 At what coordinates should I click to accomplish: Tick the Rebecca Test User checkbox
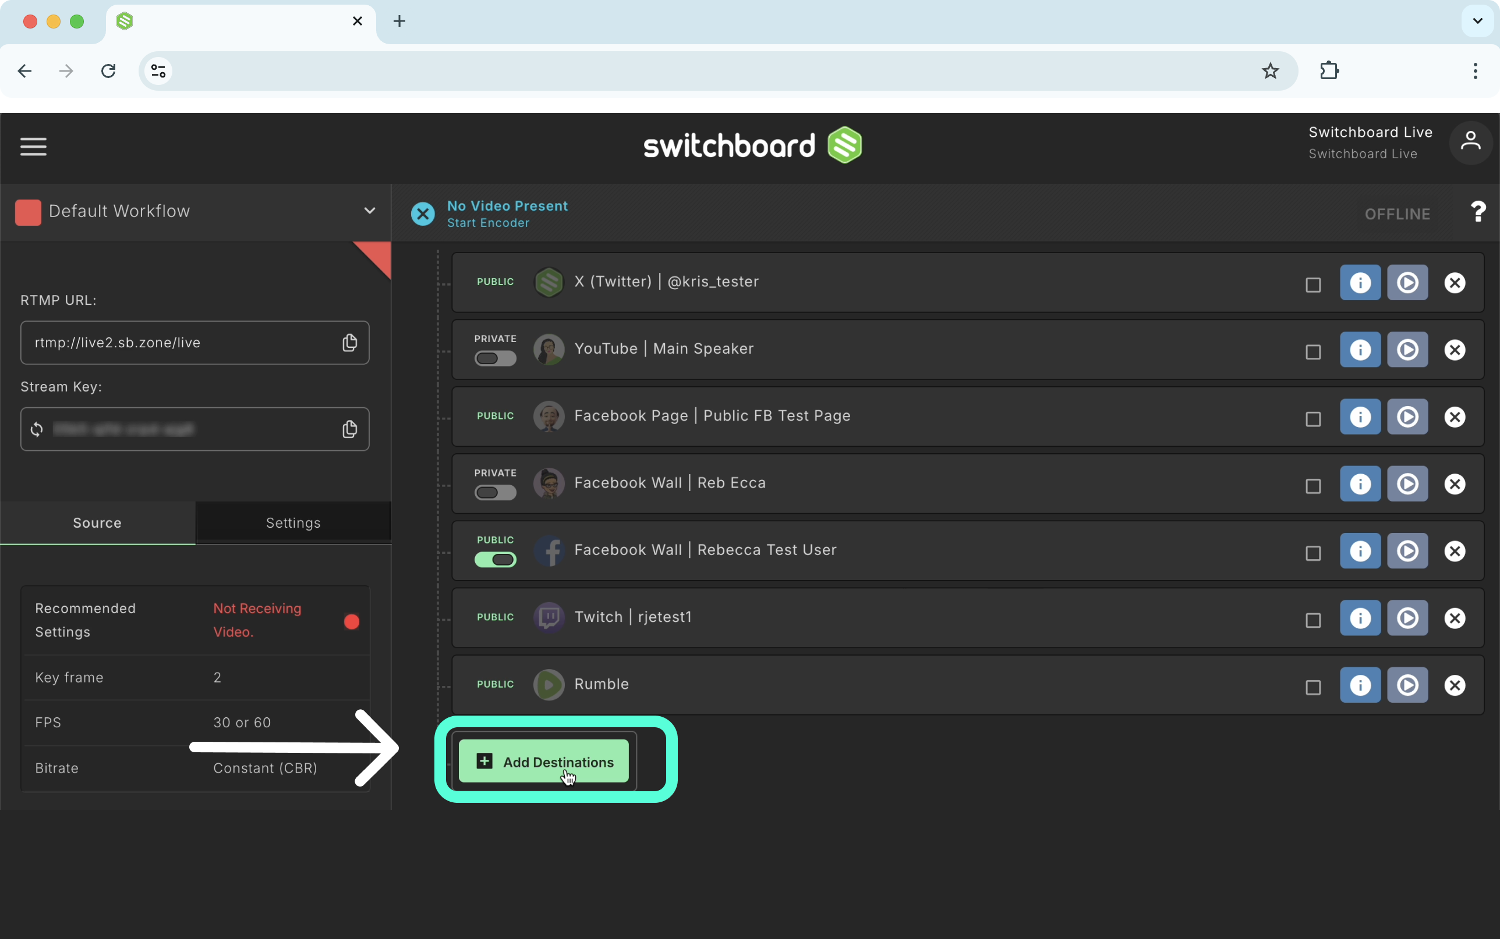1313,553
